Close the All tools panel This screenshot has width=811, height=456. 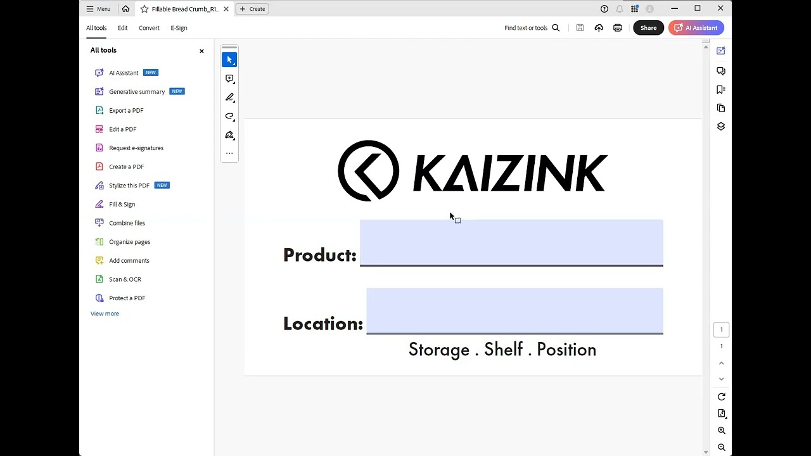point(201,51)
